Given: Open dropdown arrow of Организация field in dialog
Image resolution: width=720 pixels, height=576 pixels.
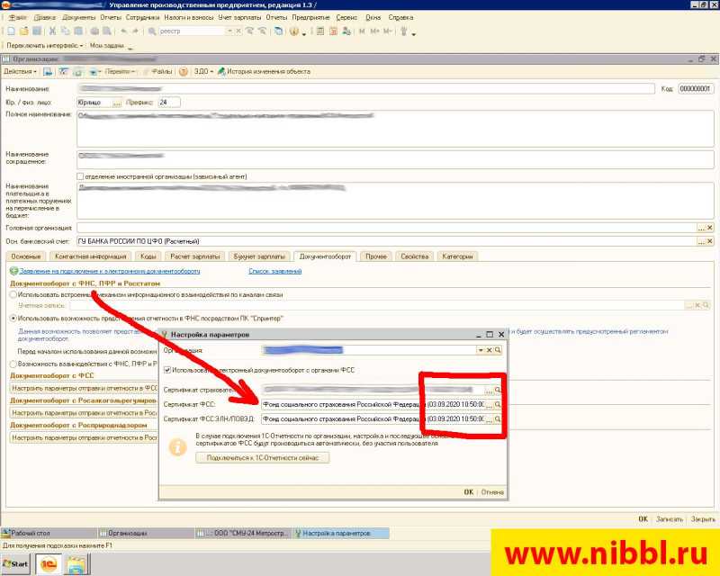Looking at the screenshot, I should tap(481, 350).
